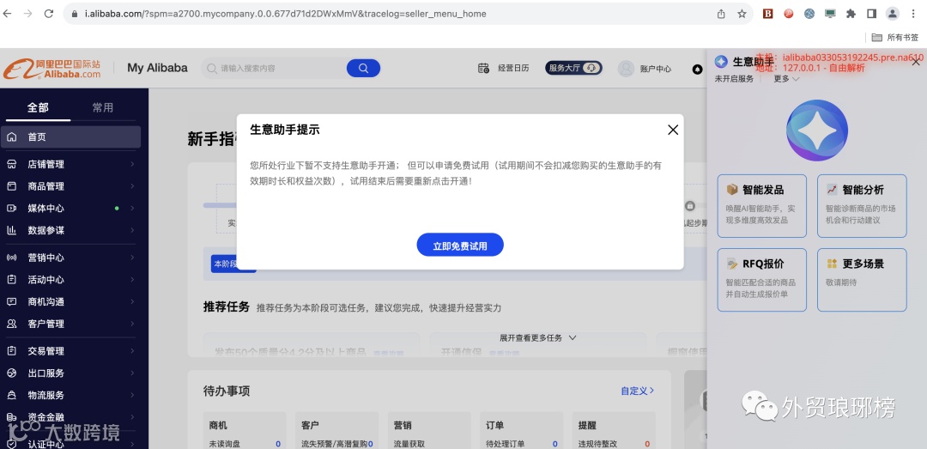Click 违规待整改 count in 提醒
The height and width of the screenshot is (449, 927).
647,444
